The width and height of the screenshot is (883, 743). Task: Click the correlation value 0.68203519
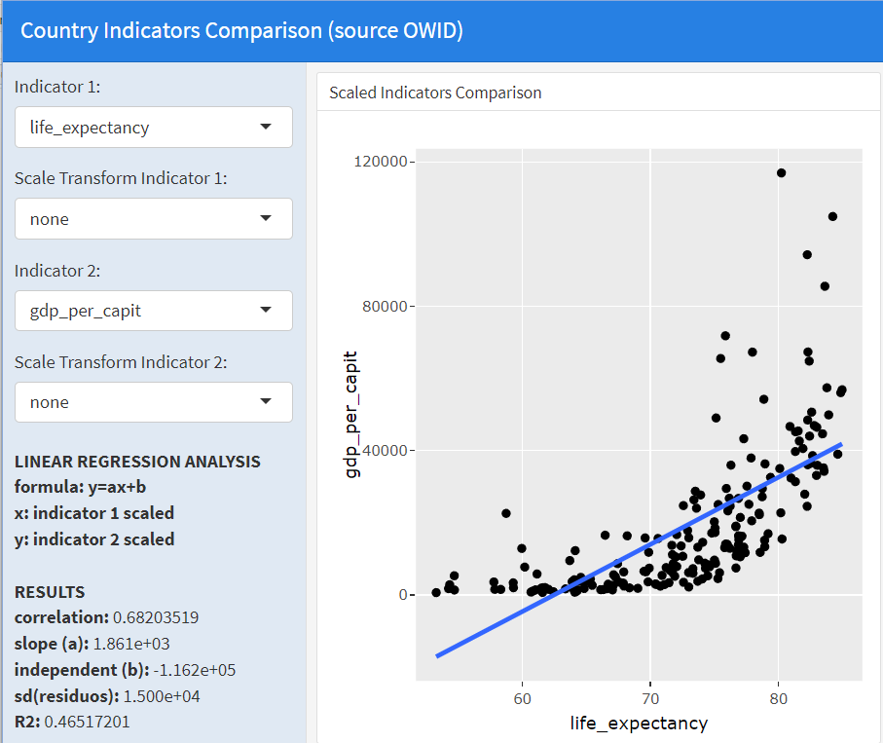pyautogui.click(x=156, y=617)
